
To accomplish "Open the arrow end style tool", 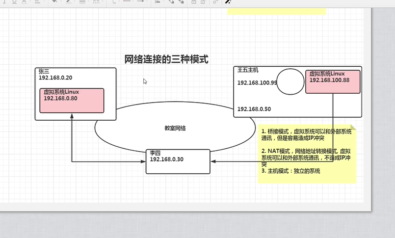I will coord(141,1).
